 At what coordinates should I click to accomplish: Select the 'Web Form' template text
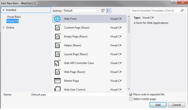[x=70, y=19]
